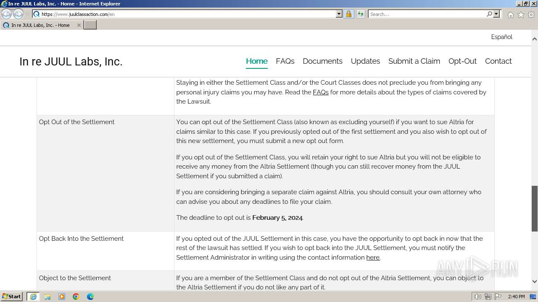The width and height of the screenshot is (538, 302).
Task: Open the Submit a Claim page
Action: [x=414, y=61]
